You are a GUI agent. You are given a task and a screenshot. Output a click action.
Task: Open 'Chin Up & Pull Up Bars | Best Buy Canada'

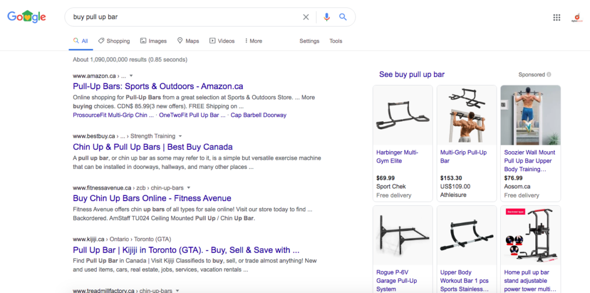[153, 146]
